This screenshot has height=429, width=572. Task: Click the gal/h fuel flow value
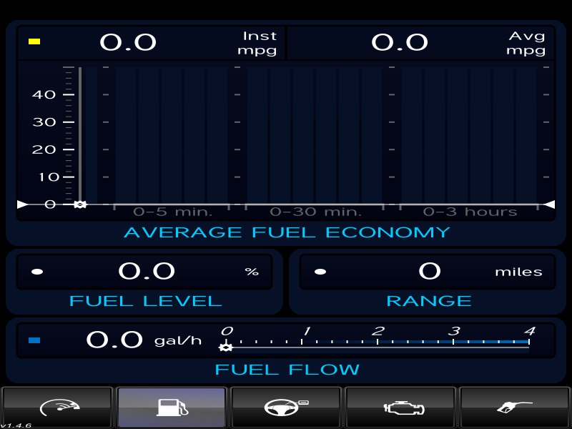[114, 340]
